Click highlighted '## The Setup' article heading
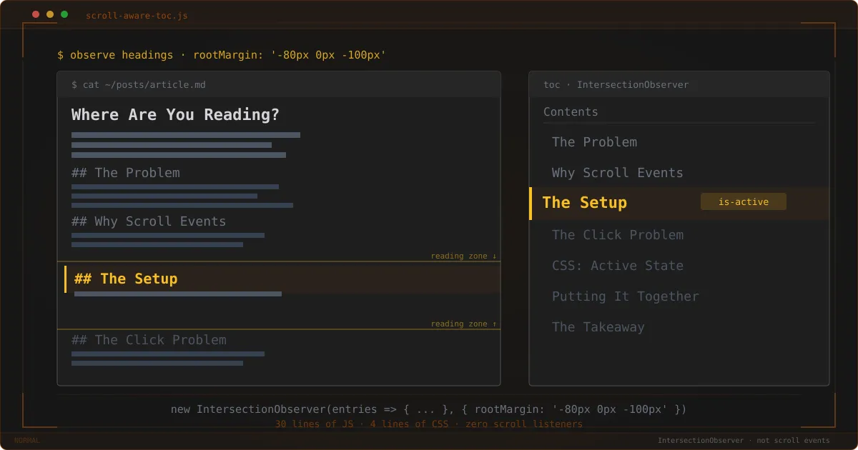Image resolution: width=858 pixels, height=450 pixels. click(x=126, y=279)
